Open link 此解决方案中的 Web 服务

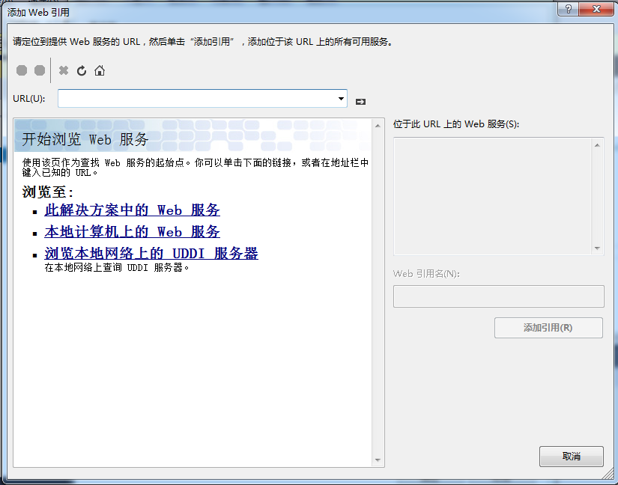(x=133, y=210)
